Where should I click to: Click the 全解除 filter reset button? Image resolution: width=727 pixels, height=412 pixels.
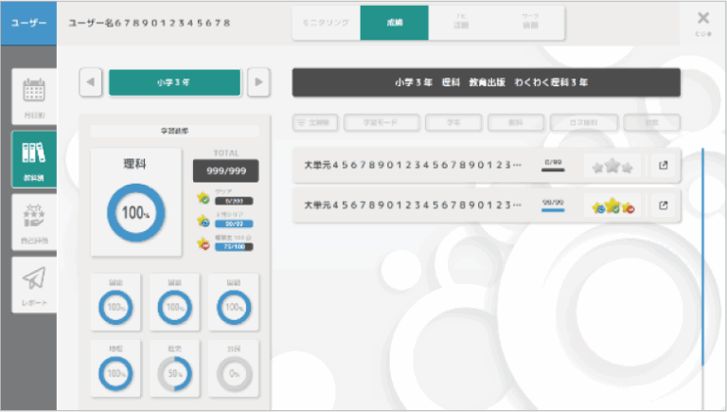click(x=315, y=123)
